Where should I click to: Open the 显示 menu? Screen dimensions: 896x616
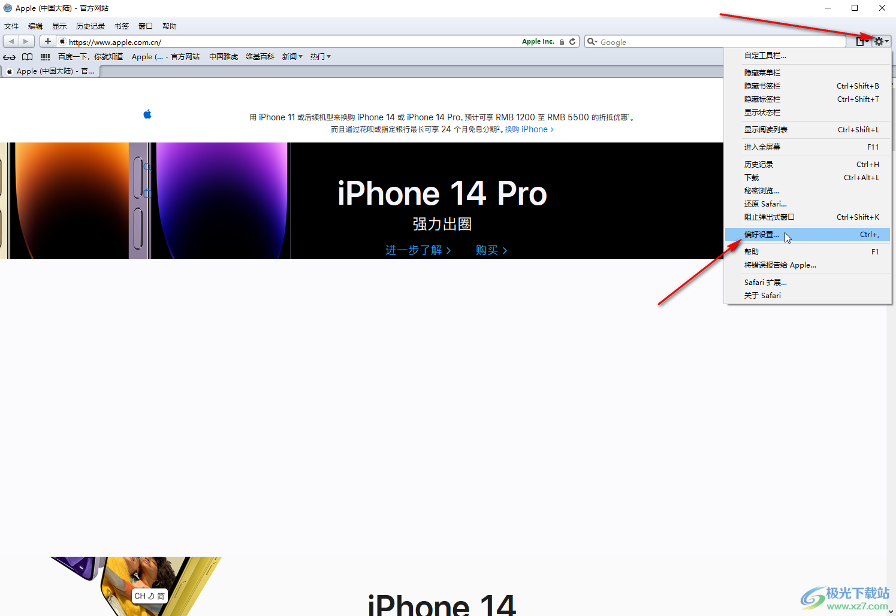click(59, 26)
